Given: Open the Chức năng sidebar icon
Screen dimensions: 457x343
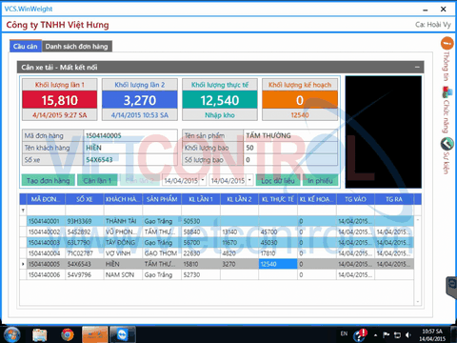Looking at the screenshot, I should click(447, 92).
